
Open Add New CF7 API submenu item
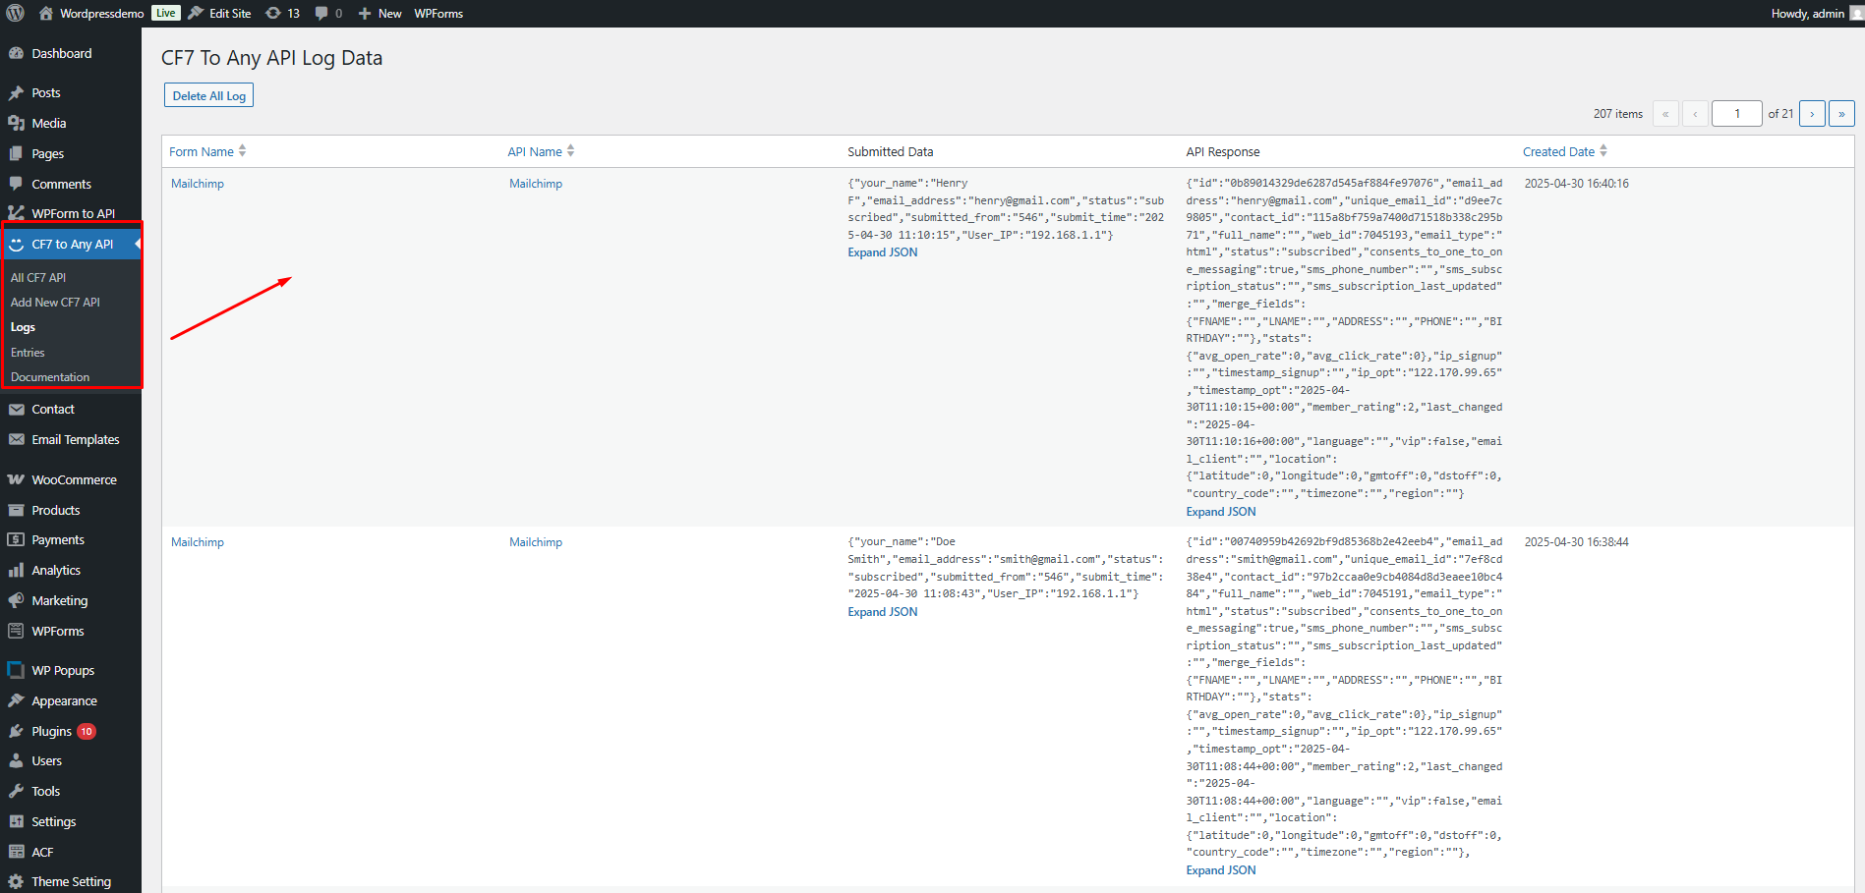pyautogui.click(x=55, y=302)
